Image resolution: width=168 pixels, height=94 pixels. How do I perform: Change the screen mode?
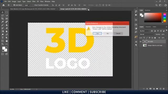[7, 54]
